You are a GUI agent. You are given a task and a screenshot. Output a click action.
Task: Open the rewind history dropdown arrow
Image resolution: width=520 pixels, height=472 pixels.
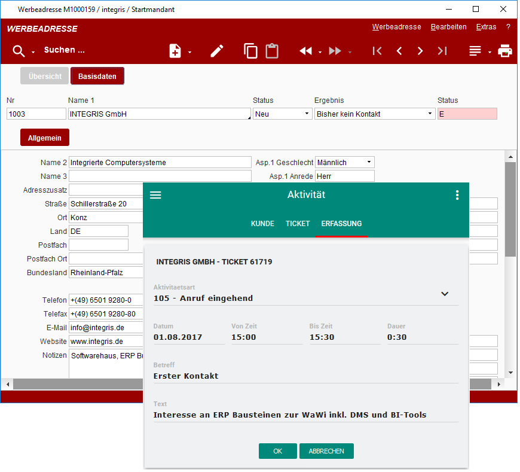click(320, 53)
